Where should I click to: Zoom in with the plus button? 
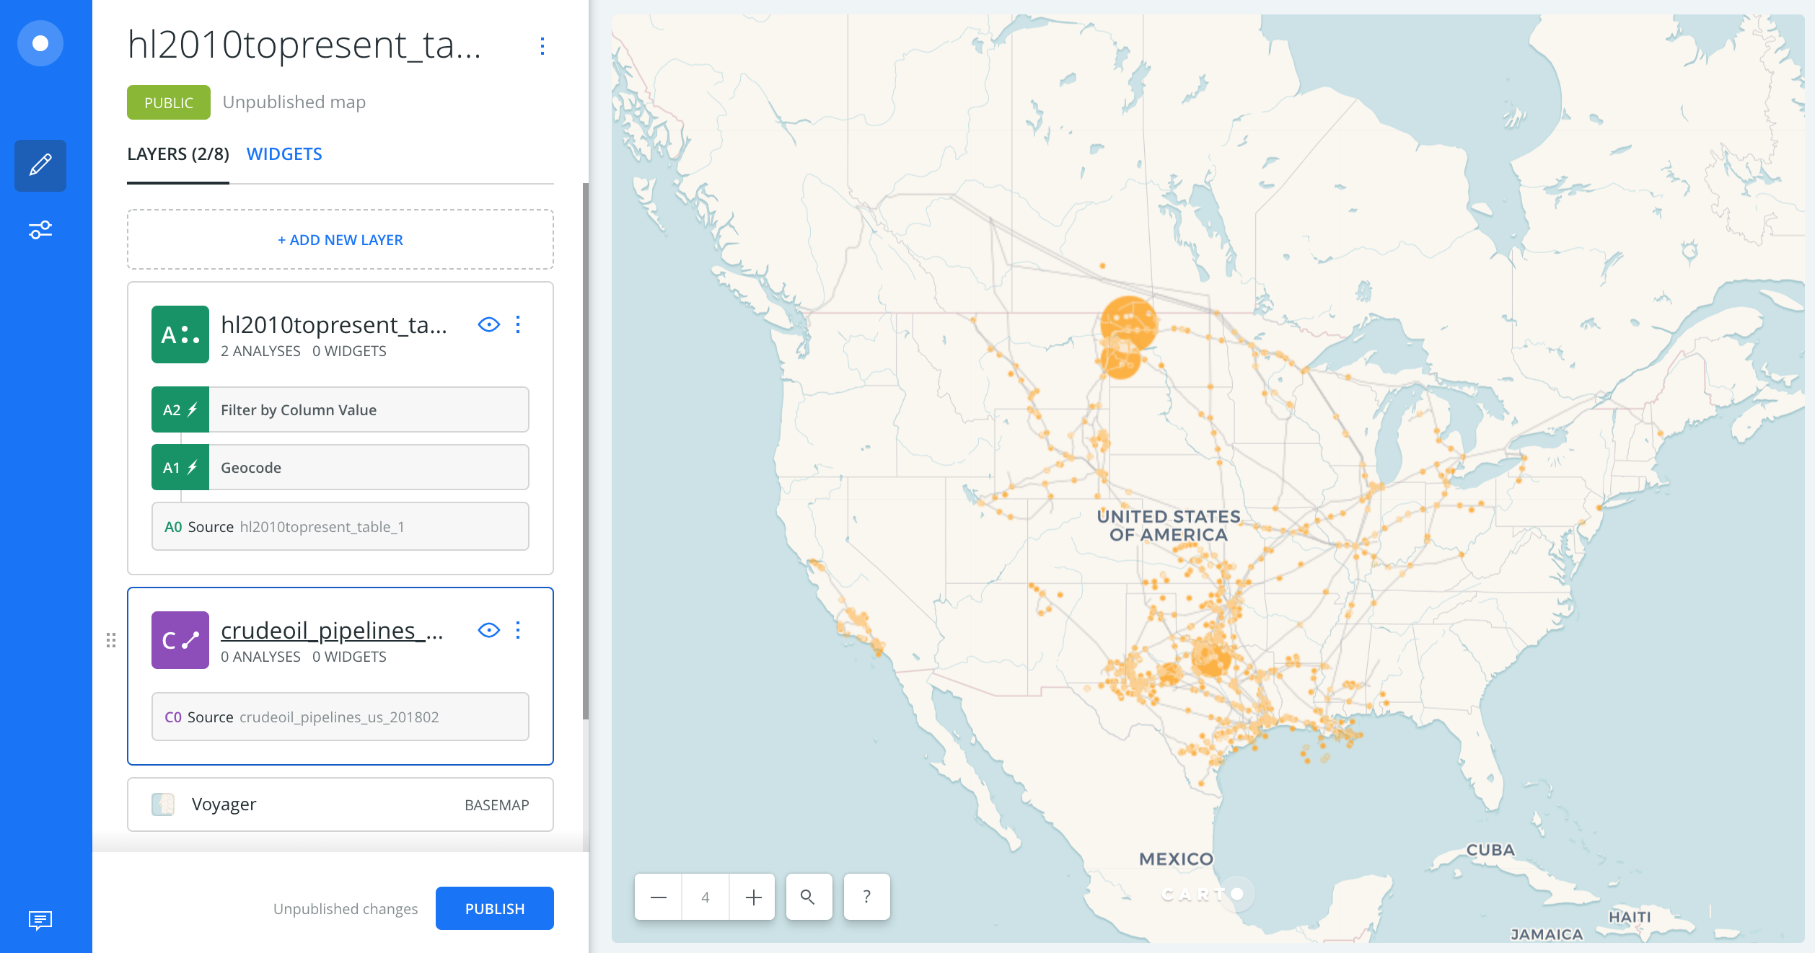point(752,897)
